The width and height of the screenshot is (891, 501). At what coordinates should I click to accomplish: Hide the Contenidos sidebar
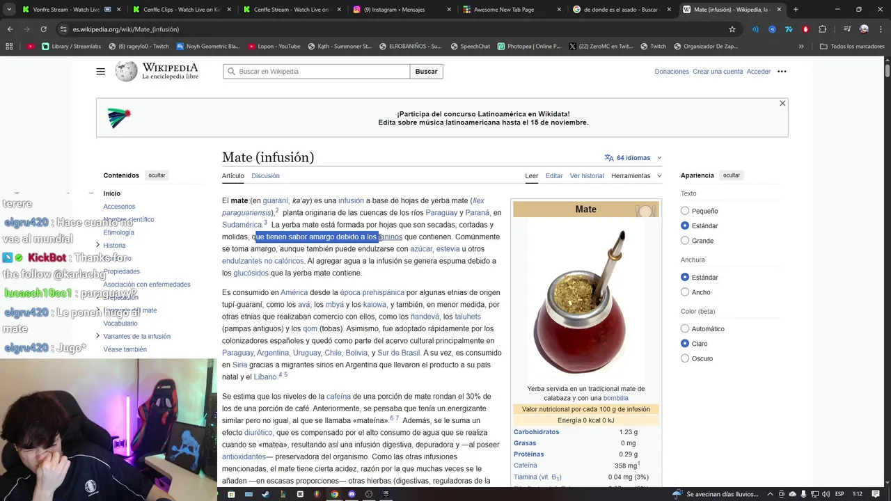157,175
